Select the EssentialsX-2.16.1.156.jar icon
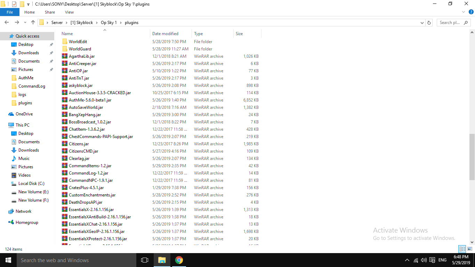Screen dimensions: 475x267 tap(64, 210)
